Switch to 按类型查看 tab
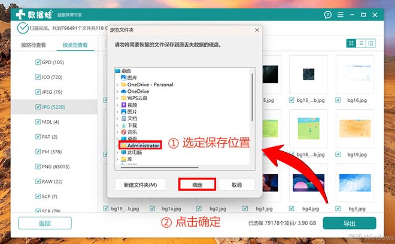This screenshot has width=395, height=244. 75,45
